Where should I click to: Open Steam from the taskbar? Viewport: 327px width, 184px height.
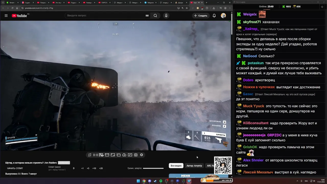tap(155, 181)
